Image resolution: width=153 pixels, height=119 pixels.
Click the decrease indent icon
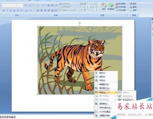coord(49,6)
